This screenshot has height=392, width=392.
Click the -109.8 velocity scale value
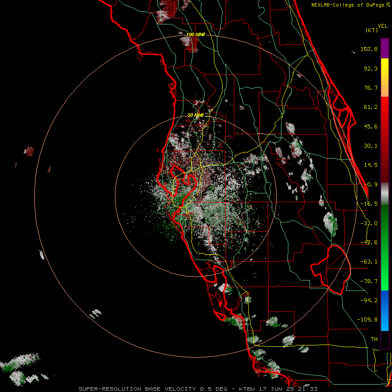367,320
